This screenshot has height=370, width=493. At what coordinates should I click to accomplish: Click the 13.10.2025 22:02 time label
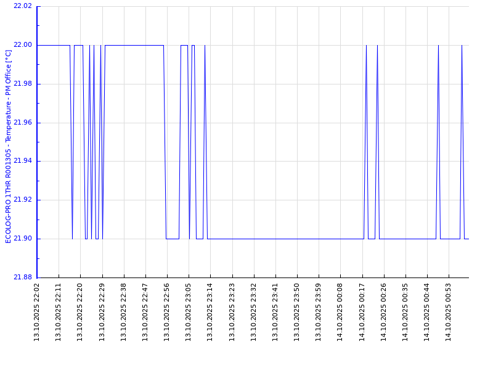[x=37, y=312]
